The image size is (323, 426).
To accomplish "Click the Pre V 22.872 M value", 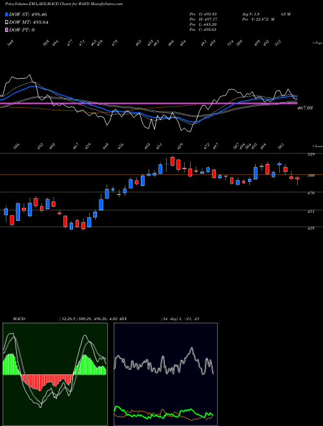I will tap(258, 19).
